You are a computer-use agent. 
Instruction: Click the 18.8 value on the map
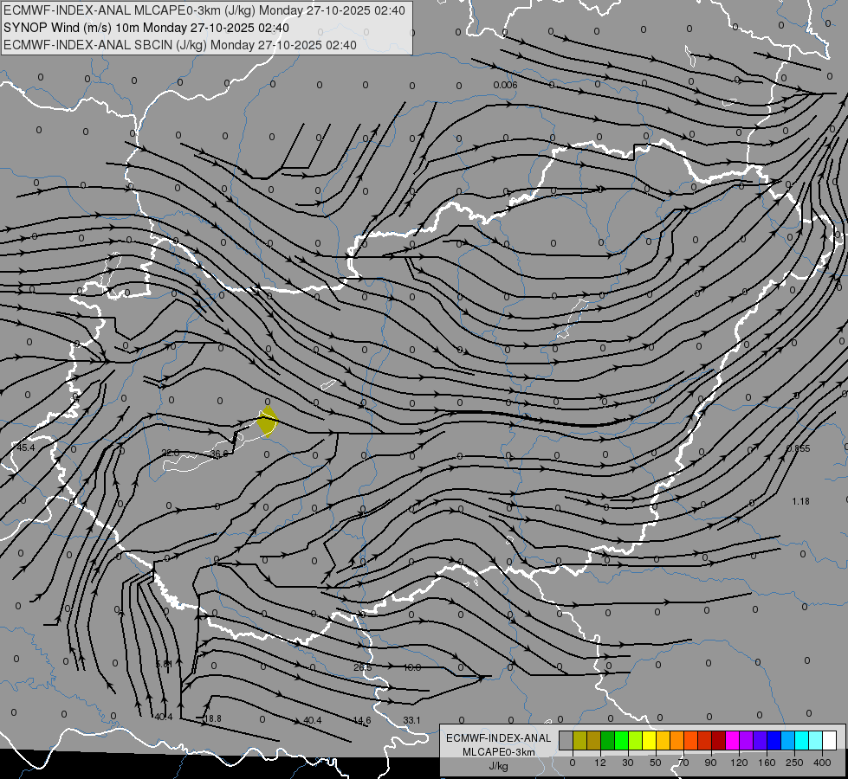pos(212,718)
